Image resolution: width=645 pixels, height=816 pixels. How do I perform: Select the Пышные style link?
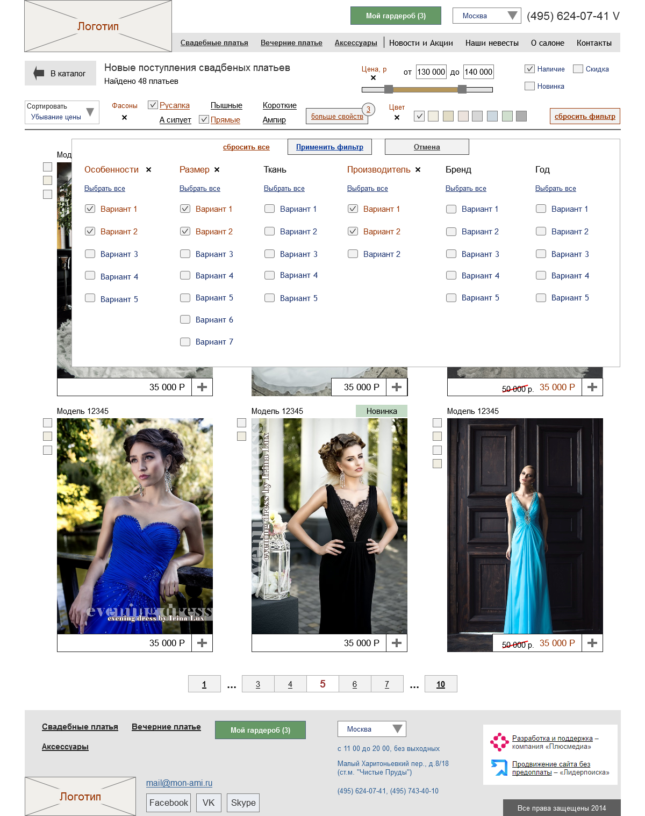click(226, 105)
